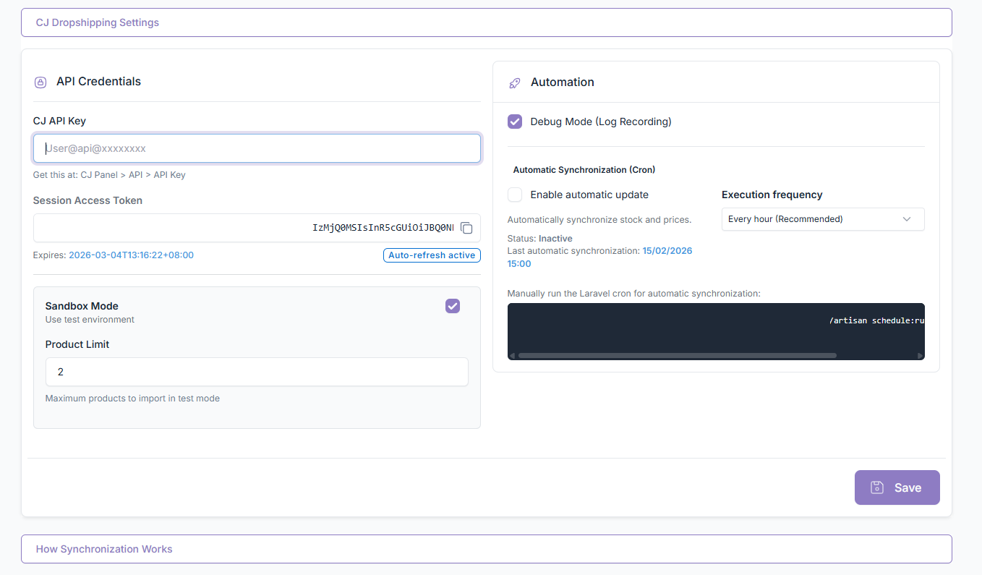Click the copy icon for Session Access Token
The height and width of the screenshot is (575, 982).
(467, 229)
